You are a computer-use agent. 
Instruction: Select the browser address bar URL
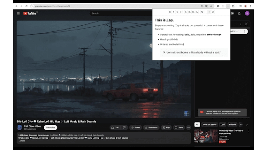pyautogui.click(x=52, y=6)
